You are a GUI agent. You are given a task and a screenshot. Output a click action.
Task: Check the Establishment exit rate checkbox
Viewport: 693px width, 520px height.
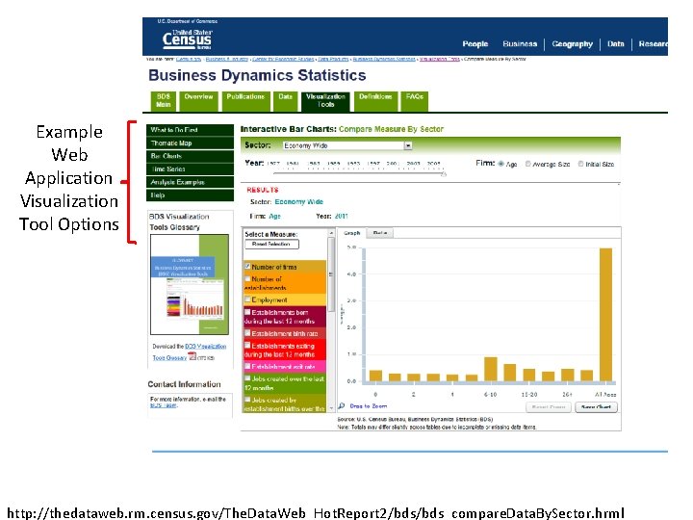tap(247, 366)
